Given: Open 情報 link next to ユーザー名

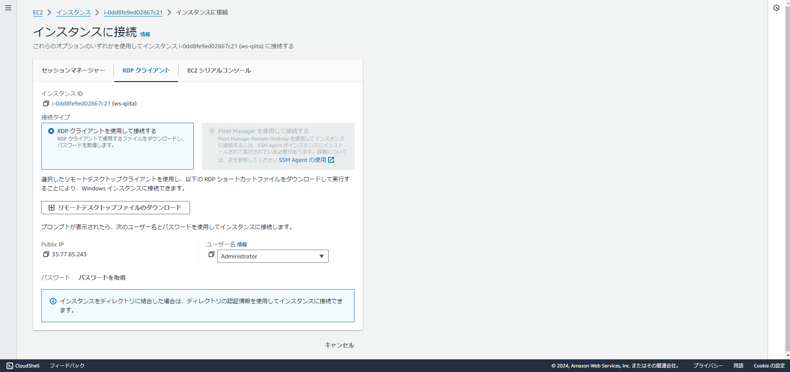Looking at the screenshot, I should (x=242, y=245).
